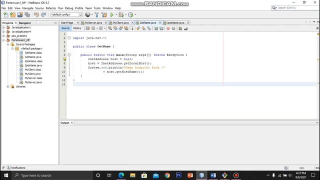320x180 pixels.
Task: Click the Previous Bookmark icon
Action: pos(138,28)
